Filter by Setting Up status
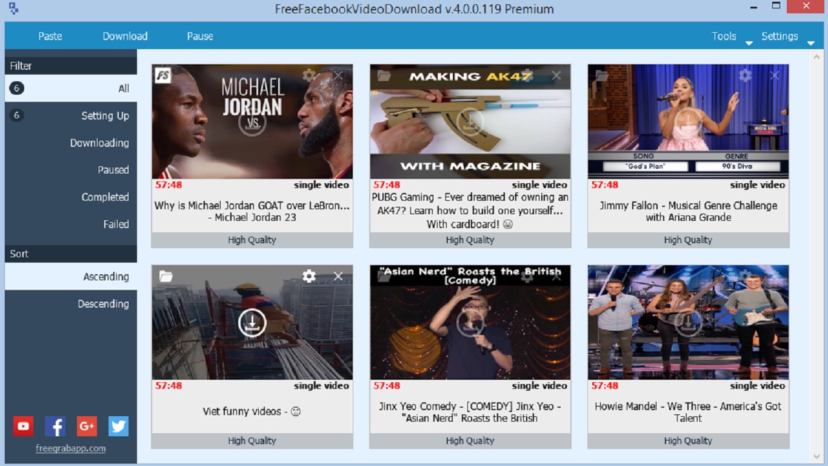The height and width of the screenshot is (466, 828). tap(71, 116)
